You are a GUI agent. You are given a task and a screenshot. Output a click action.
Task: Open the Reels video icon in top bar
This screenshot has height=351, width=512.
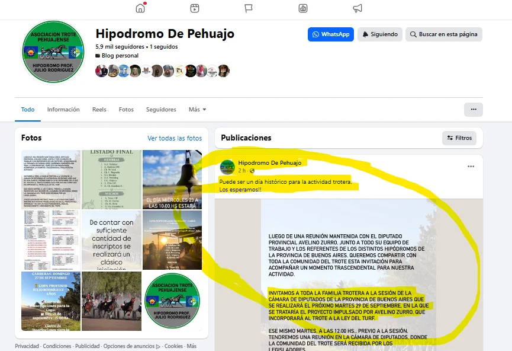[x=195, y=8]
